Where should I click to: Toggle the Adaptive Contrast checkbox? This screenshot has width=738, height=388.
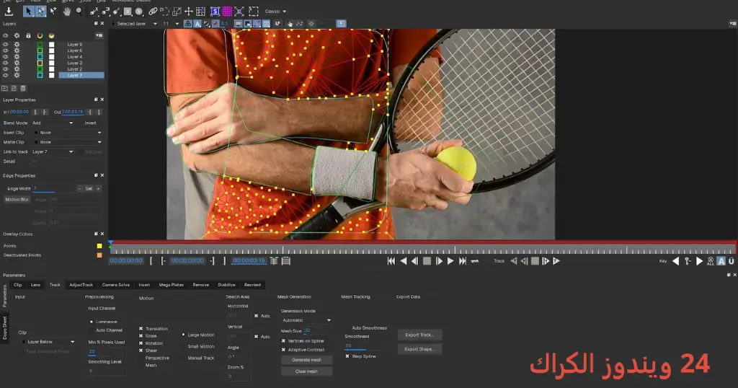(283, 350)
